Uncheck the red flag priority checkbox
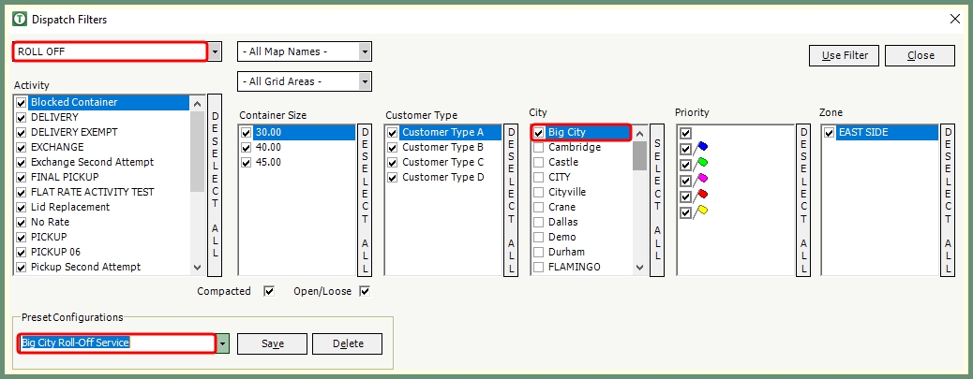 point(685,197)
